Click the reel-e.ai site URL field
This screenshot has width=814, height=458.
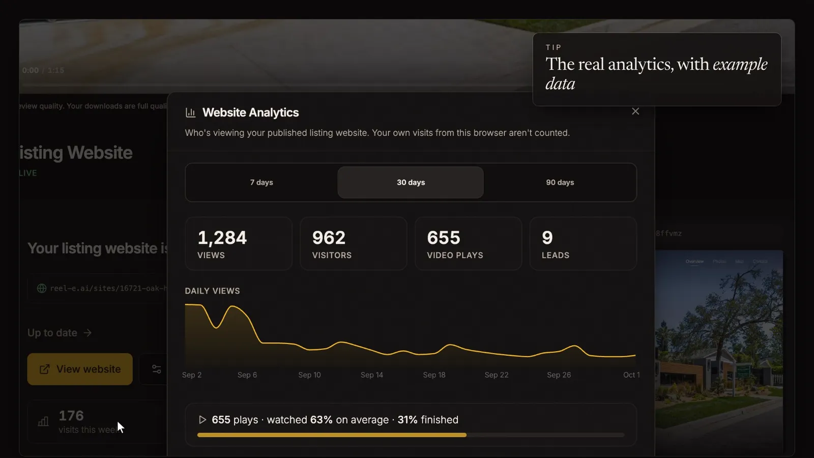coord(98,289)
